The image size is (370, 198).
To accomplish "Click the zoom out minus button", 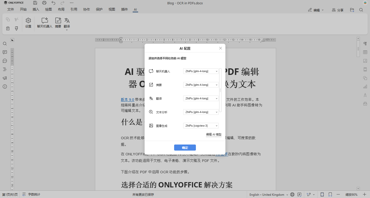I will point(338,194).
